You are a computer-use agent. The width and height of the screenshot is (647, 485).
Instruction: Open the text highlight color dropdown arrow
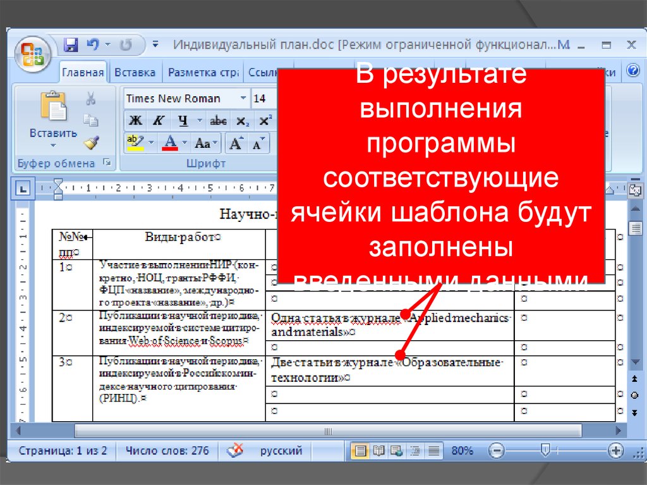pos(151,142)
